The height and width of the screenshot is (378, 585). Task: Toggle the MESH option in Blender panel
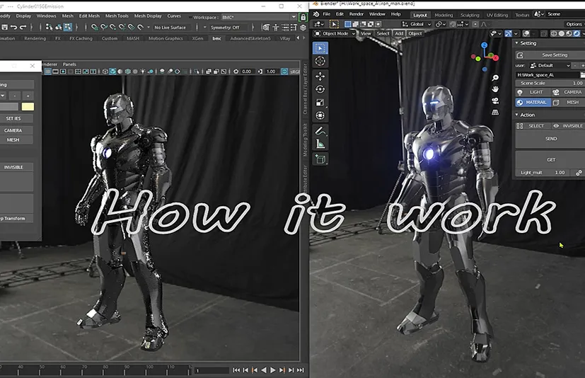(x=568, y=103)
